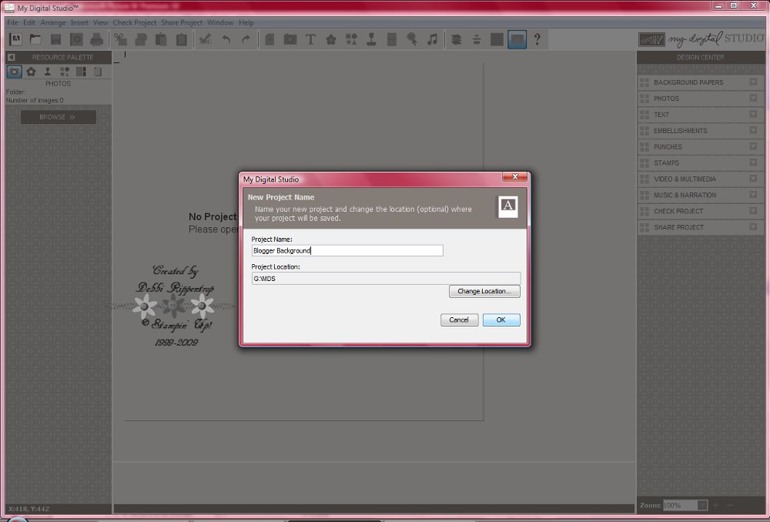Open the View menu
The width and height of the screenshot is (770, 522).
pos(100,22)
